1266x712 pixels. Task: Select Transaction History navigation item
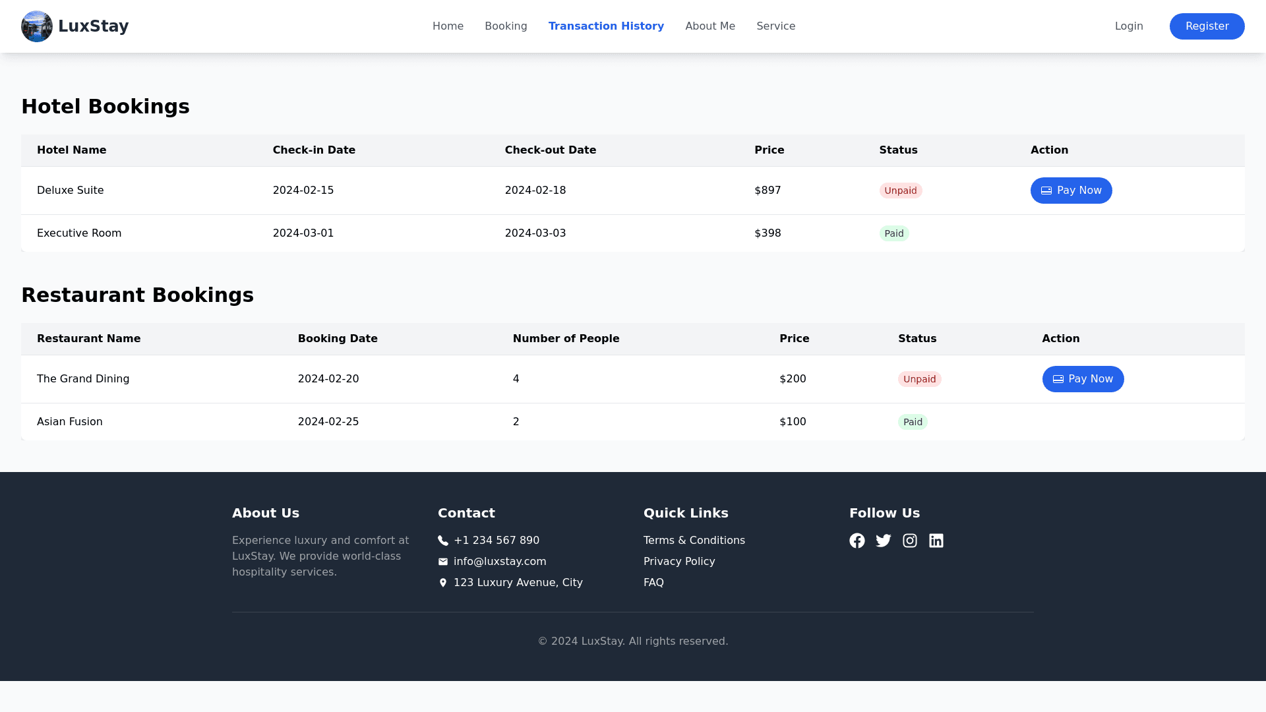[606, 26]
